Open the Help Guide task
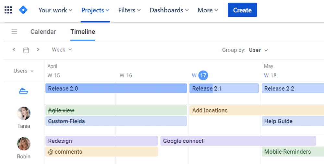Screen dimensions: 324x164 (x=293, y=121)
